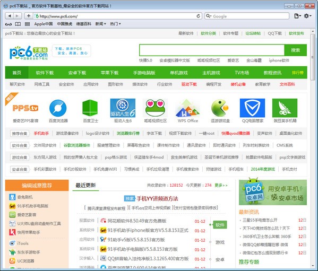This screenshot has width=318, height=271.
Task: Add bookmark with the plus button
Action: tap(29, 16)
